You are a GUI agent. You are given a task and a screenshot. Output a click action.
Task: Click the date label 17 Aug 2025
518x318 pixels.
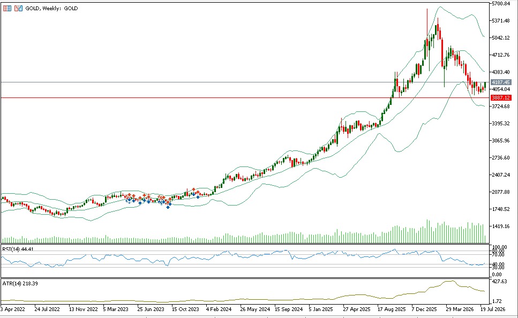(x=392, y=309)
